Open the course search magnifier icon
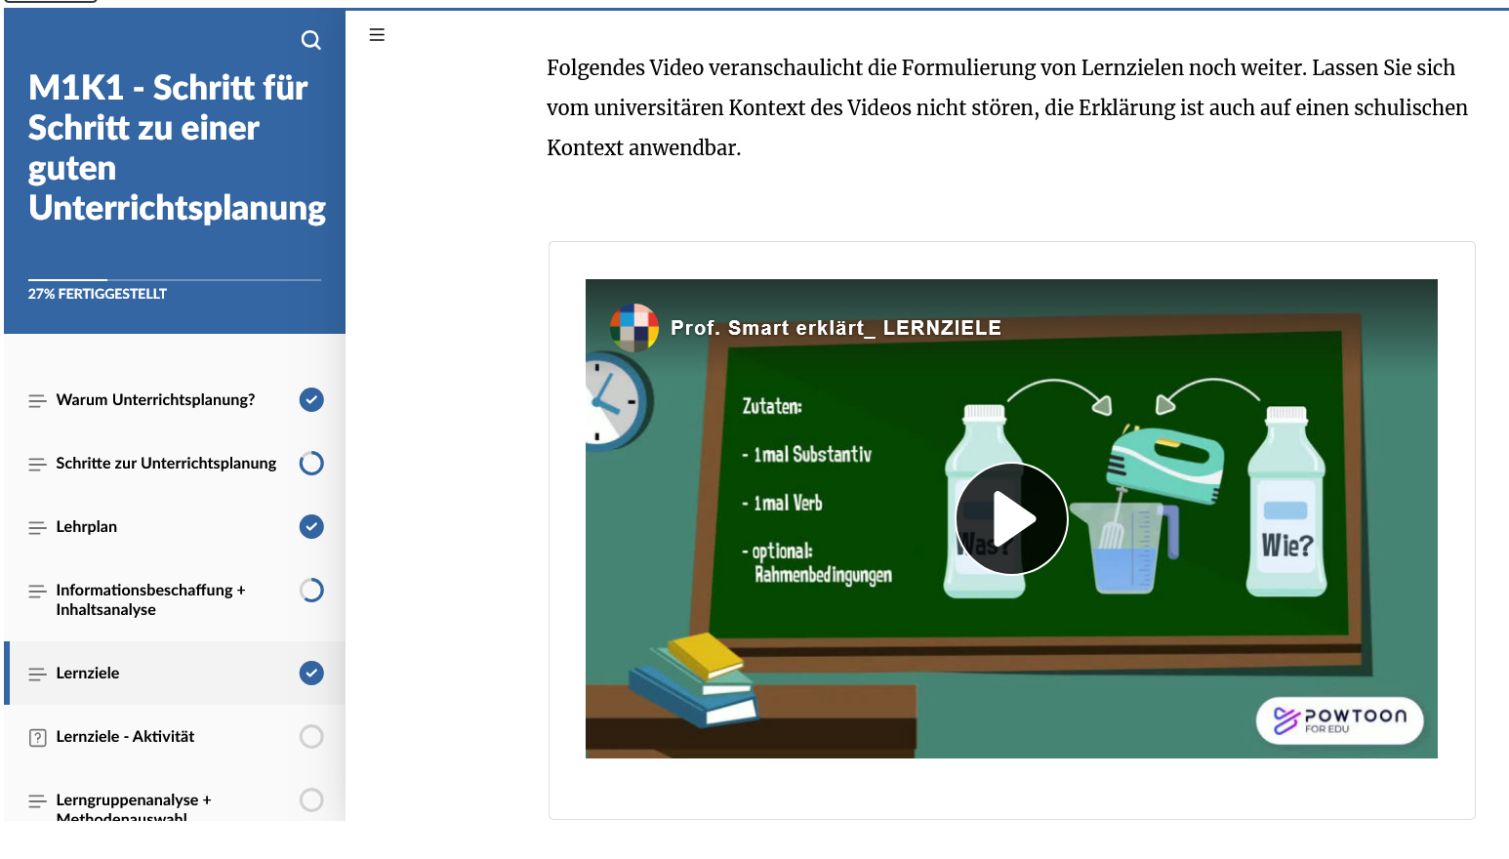This screenshot has height=859, width=1509. [x=311, y=40]
